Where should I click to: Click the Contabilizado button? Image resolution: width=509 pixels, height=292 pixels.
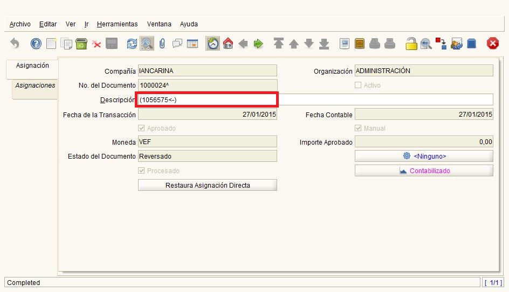click(424, 170)
